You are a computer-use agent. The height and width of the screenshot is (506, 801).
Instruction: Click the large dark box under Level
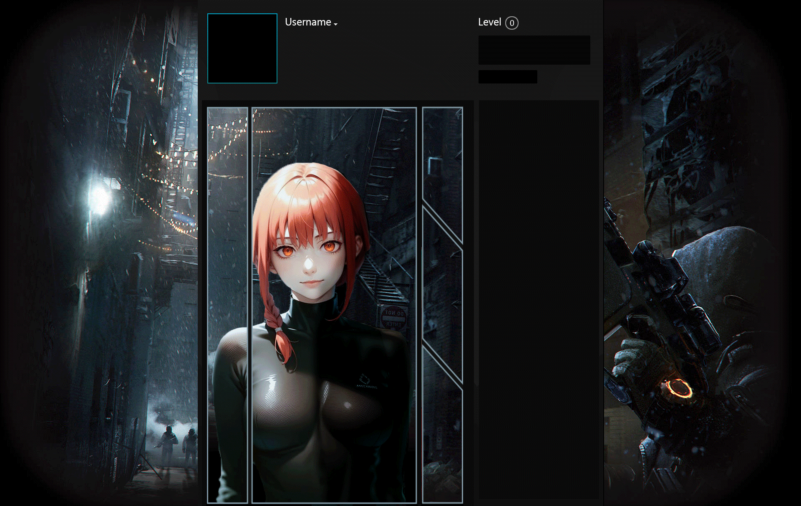tap(534, 50)
